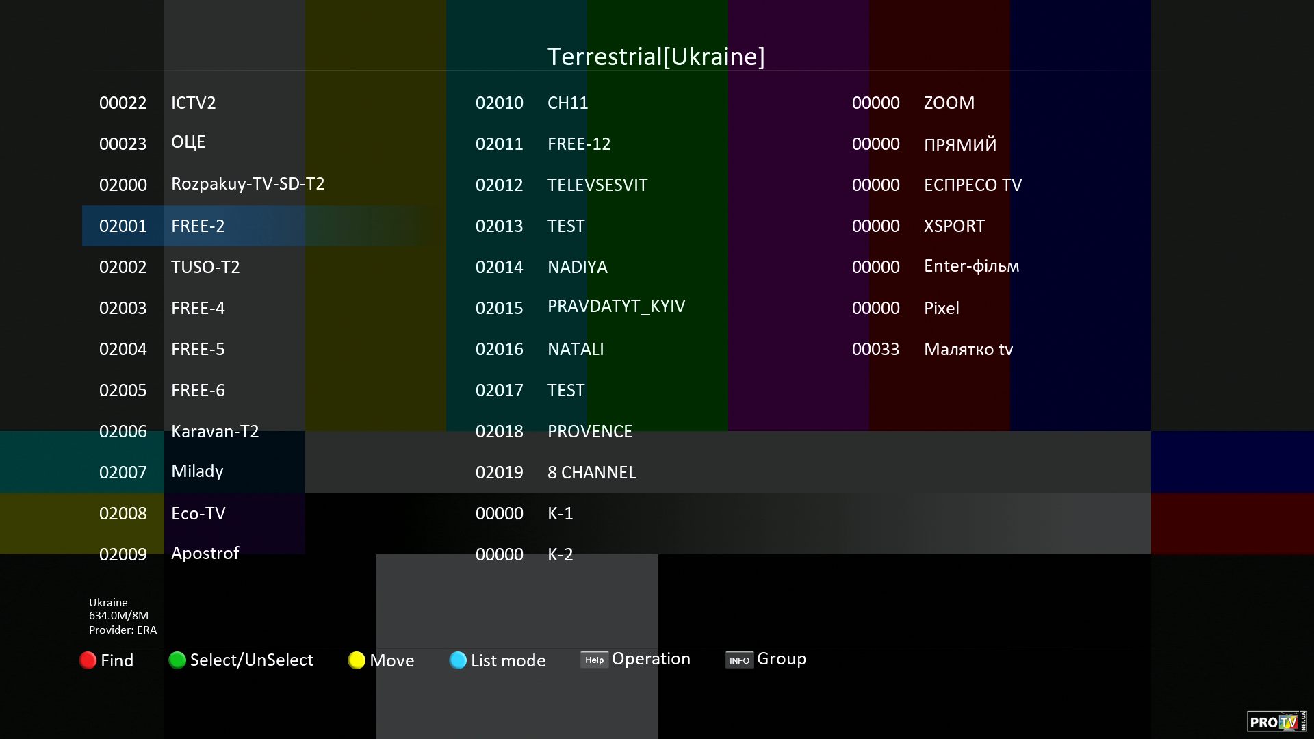The image size is (1314, 739).
Task: Choose the ЕСПРЕСО TV channel
Action: (972, 185)
